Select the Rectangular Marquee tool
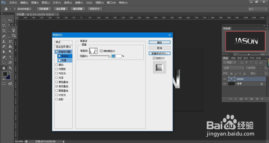 [3, 20]
